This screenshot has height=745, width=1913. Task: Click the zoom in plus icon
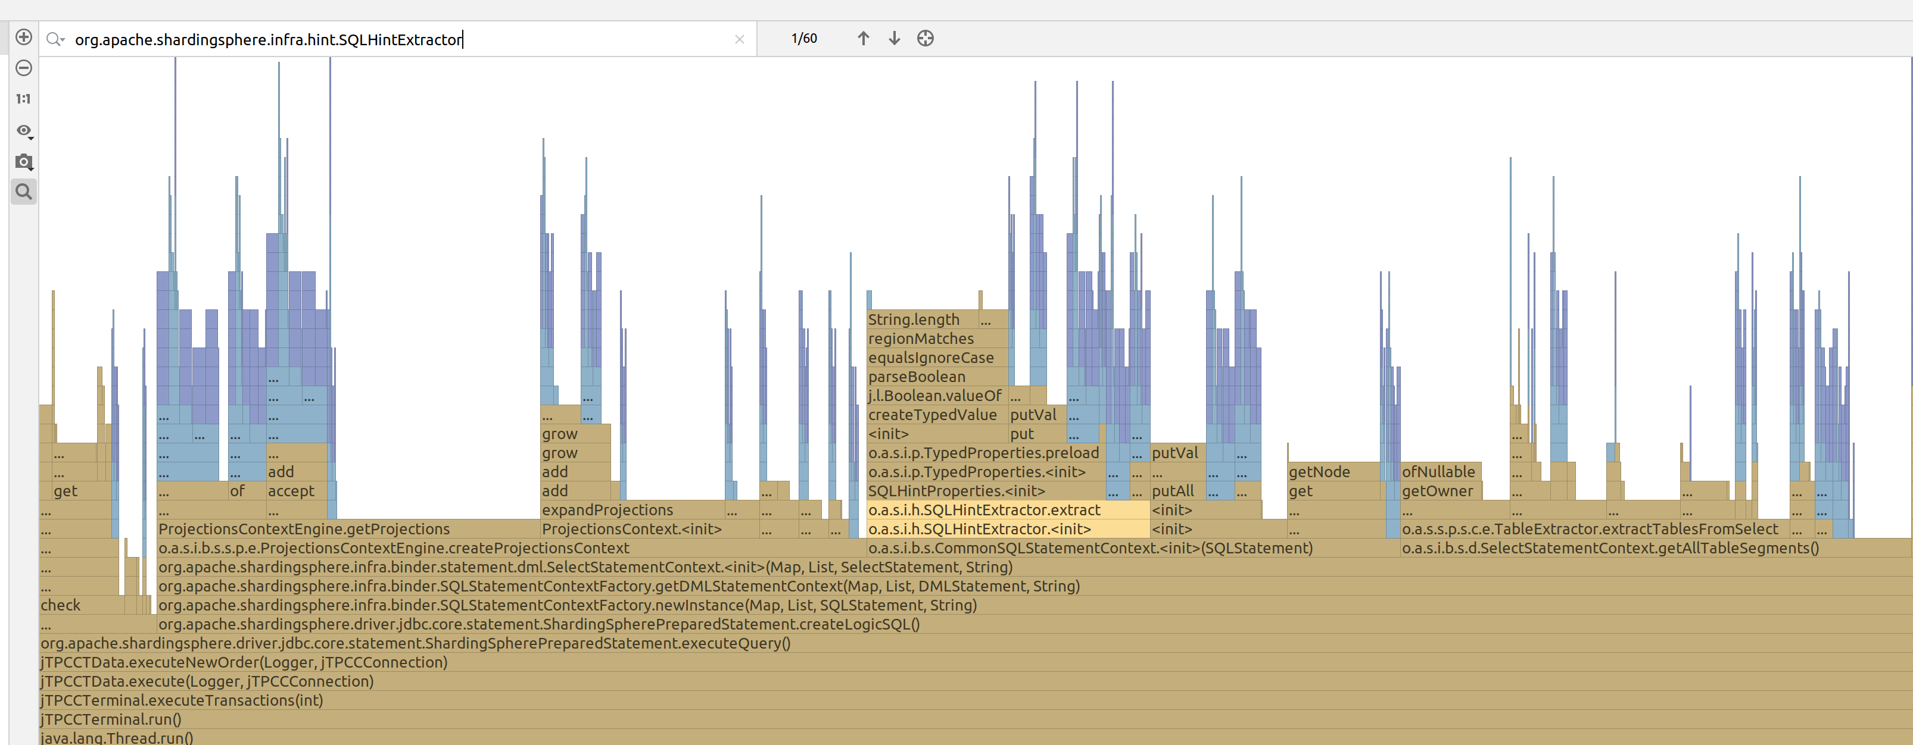(24, 37)
